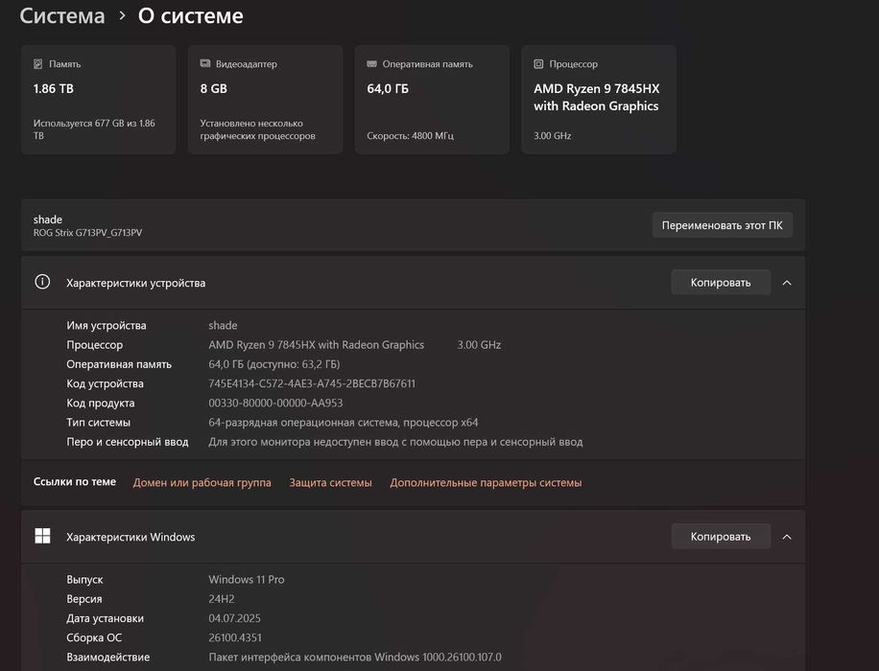The image size is (879, 671).
Task: Open the Защита системы link
Action: click(330, 483)
